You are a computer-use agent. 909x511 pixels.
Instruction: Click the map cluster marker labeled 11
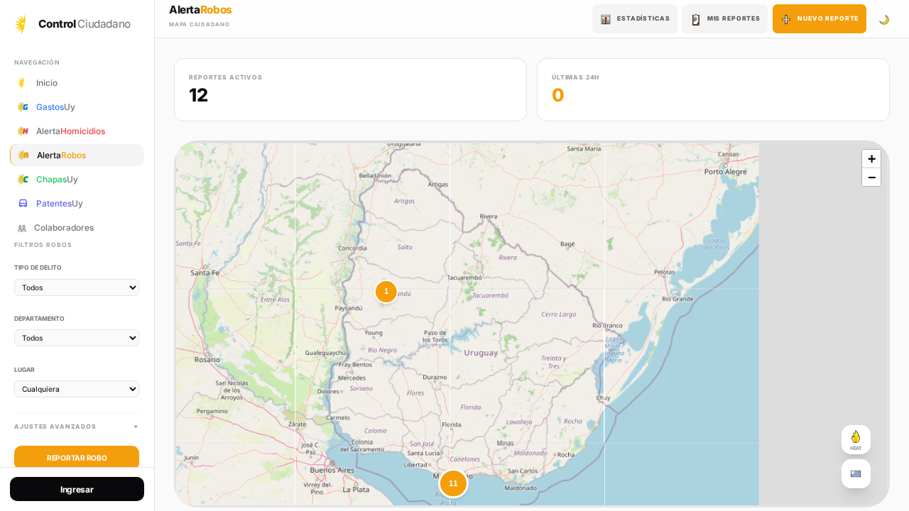[453, 483]
